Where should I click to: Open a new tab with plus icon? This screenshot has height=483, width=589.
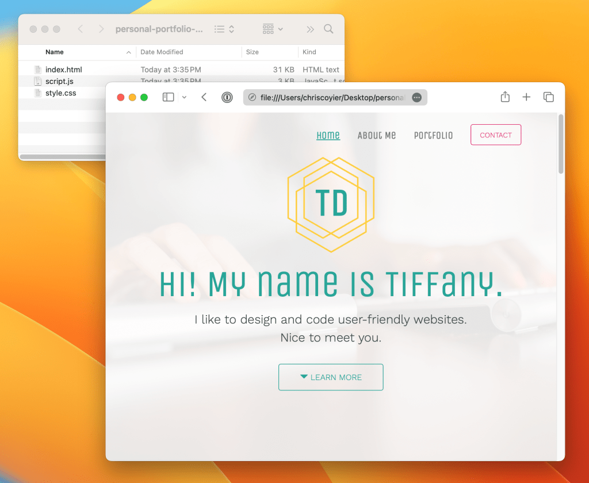coord(526,97)
